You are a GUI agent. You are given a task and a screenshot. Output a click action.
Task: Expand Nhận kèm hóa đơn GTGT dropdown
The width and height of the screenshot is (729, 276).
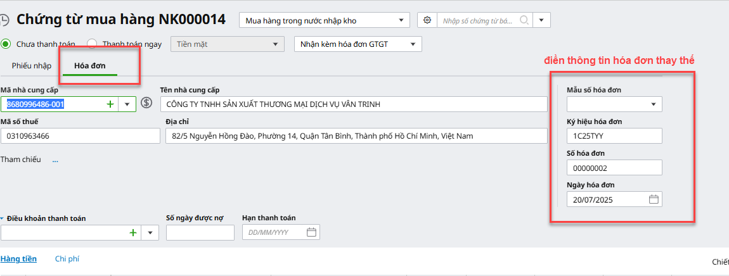click(358, 44)
